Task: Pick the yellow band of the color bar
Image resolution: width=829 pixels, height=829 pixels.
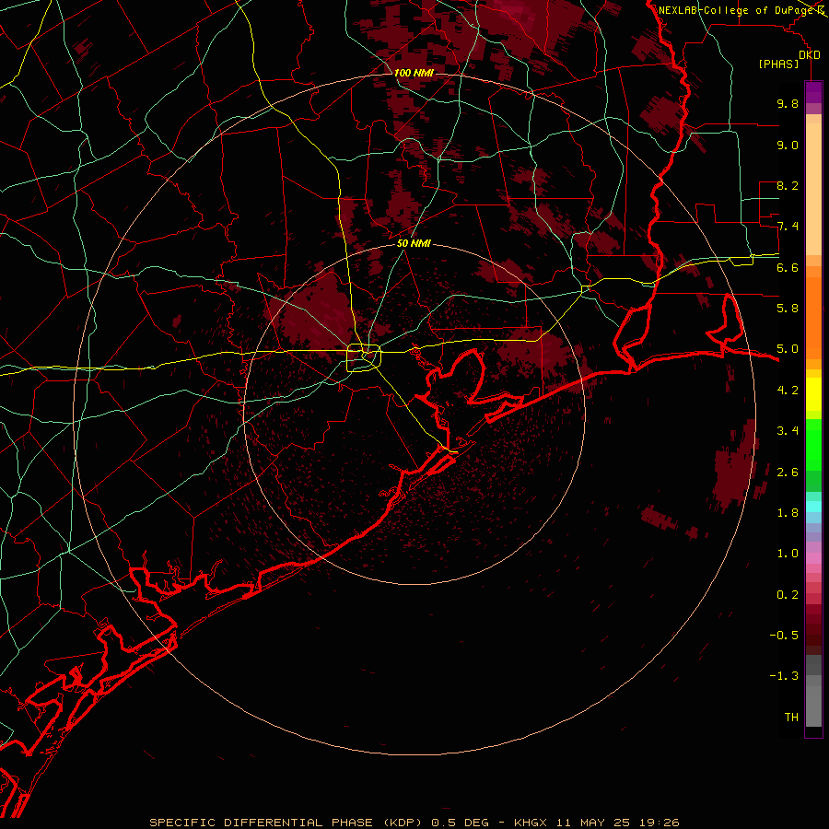Action: coord(813,394)
